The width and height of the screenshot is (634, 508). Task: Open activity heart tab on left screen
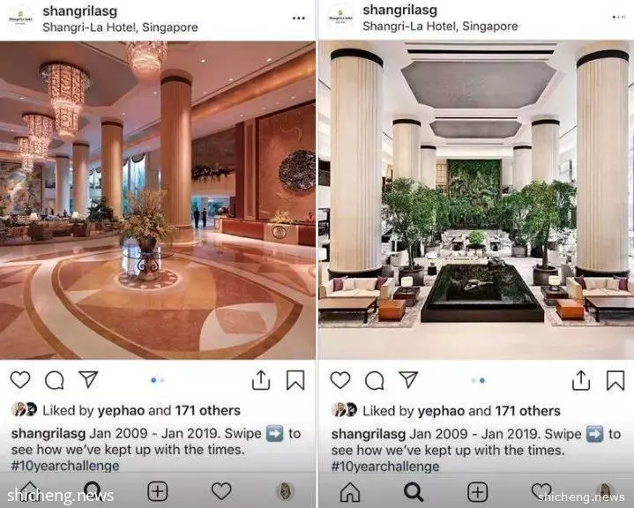pos(221,491)
